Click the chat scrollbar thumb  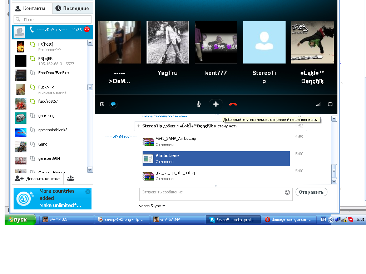pos(334,171)
